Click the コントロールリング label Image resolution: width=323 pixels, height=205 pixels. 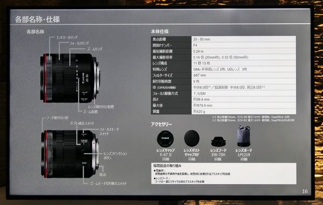[67, 38]
